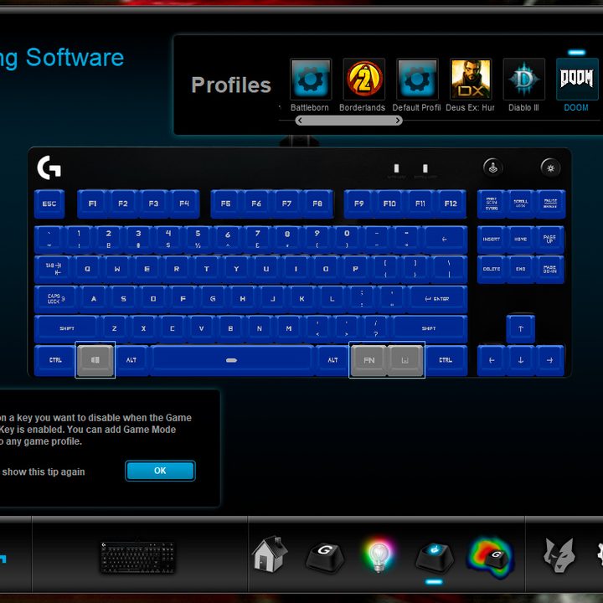
Task: Click the backlight brightness button on keyboard
Action: coord(550,168)
